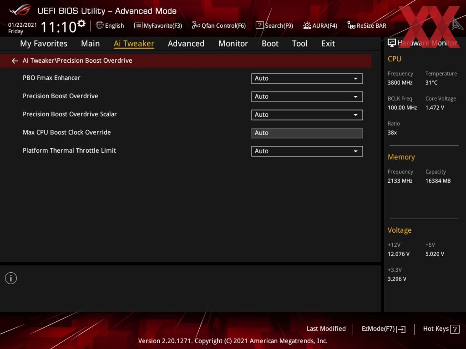Click the 11:10 clock display
Image resolution: width=466 pixels, height=349 pixels.
59,27
